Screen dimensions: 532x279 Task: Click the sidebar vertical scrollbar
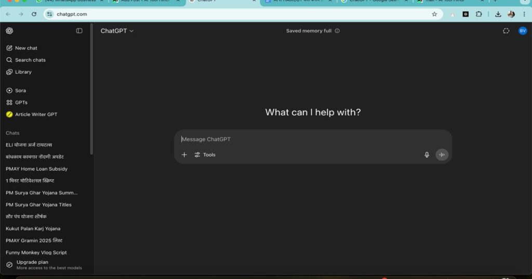pyautogui.click(x=91, y=90)
